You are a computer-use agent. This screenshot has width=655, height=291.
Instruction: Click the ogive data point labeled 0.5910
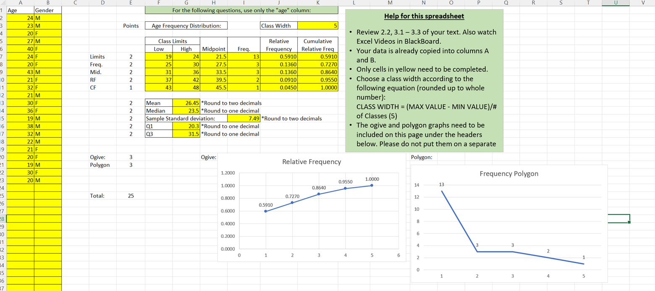click(266, 211)
